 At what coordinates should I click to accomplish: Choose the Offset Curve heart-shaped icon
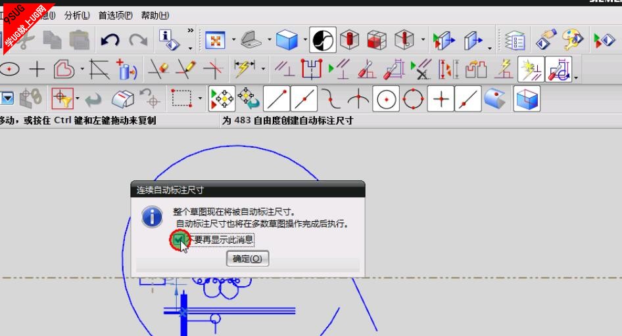click(64, 70)
